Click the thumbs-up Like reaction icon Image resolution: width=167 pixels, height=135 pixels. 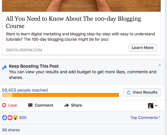click(5, 118)
